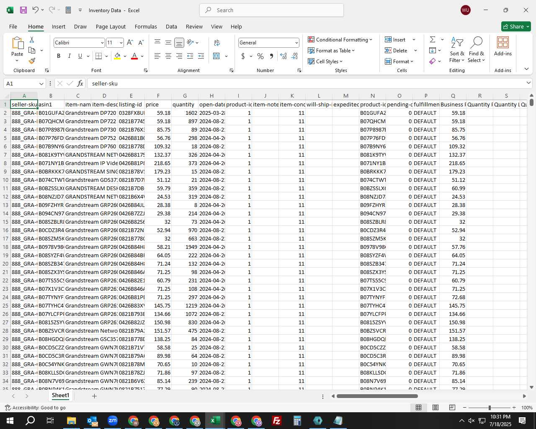Increase font size with larger A icon
The width and height of the screenshot is (536, 429).
(x=130, y=43)
